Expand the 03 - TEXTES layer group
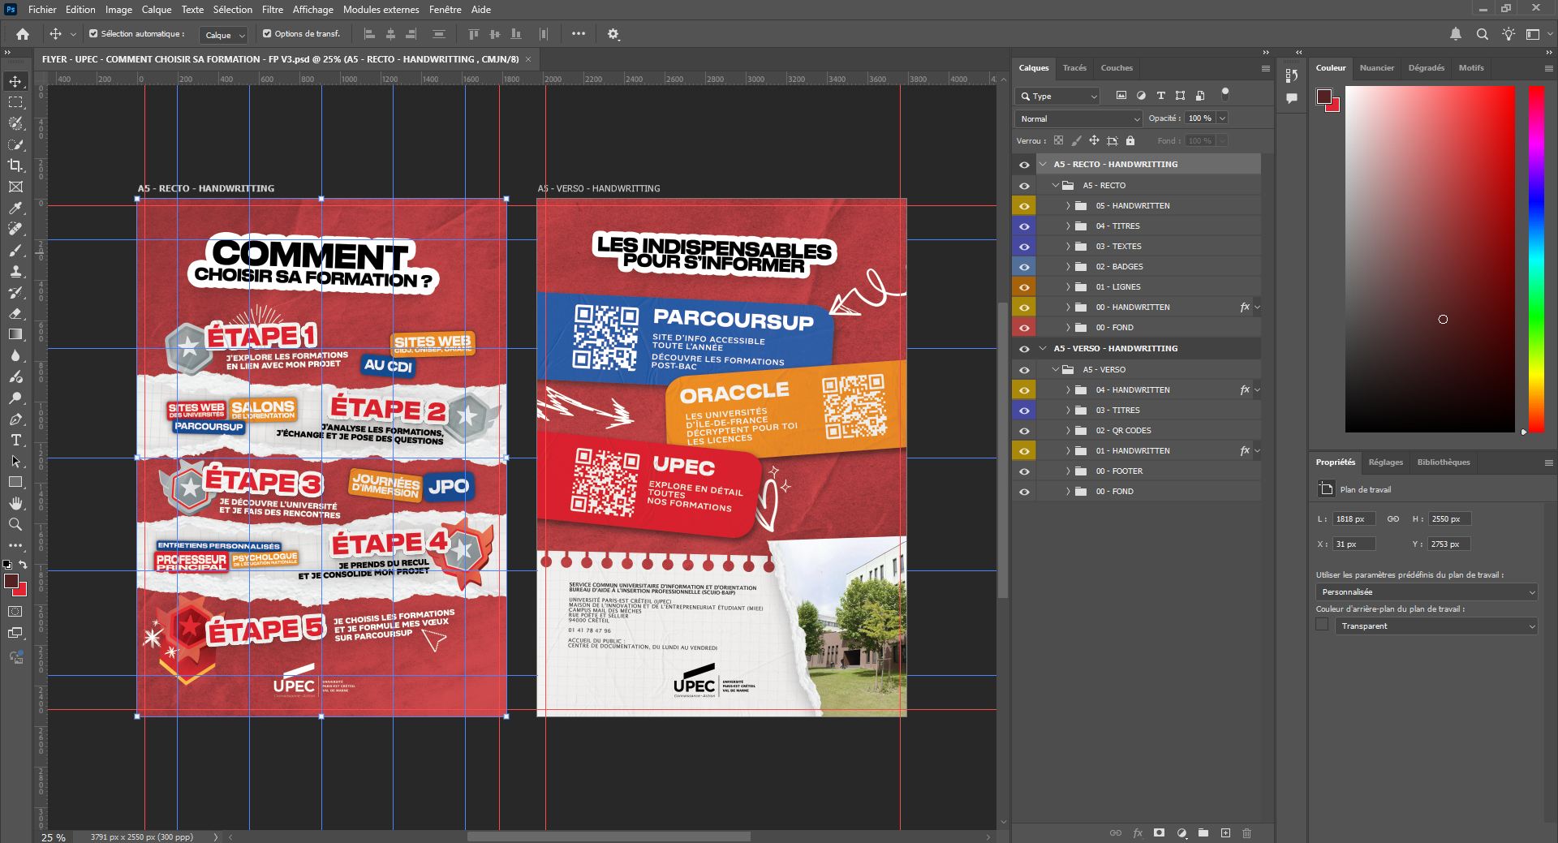 [1068, 247]
